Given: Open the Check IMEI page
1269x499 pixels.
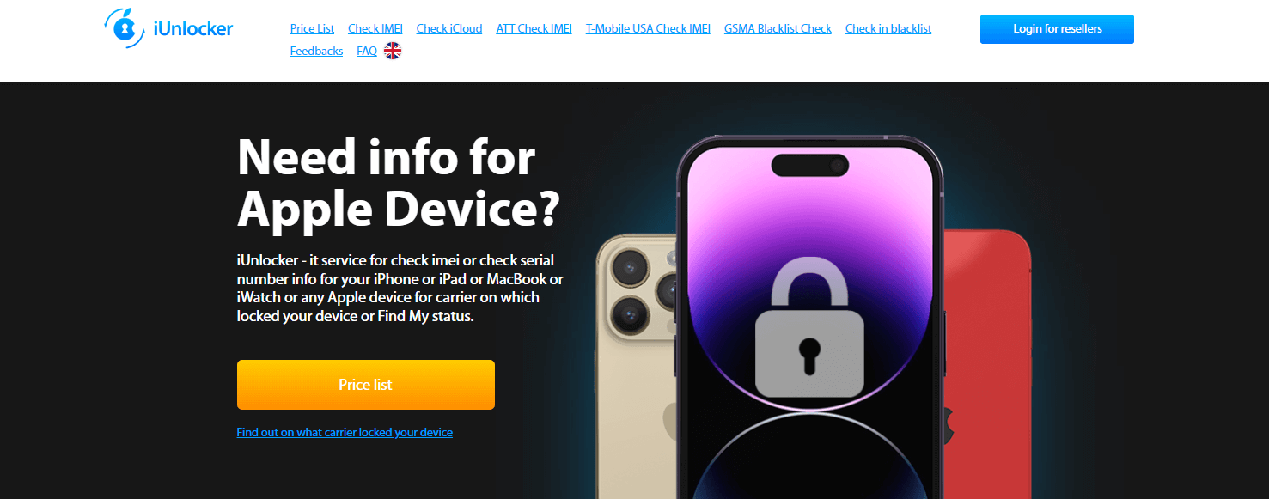Looking at the screenshot, I should 375,28.
